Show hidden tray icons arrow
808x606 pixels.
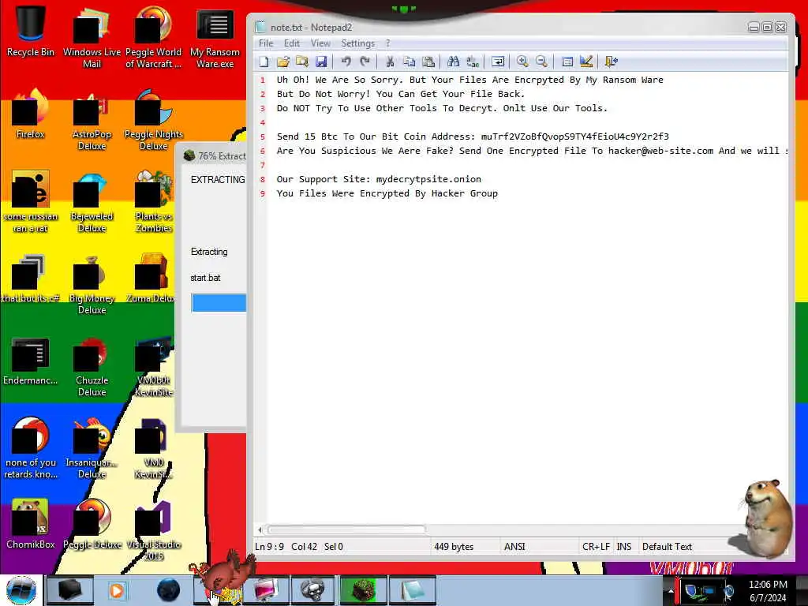(x=671, y=590)
